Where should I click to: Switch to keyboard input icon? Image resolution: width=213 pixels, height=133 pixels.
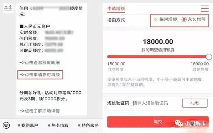[6, 125]
